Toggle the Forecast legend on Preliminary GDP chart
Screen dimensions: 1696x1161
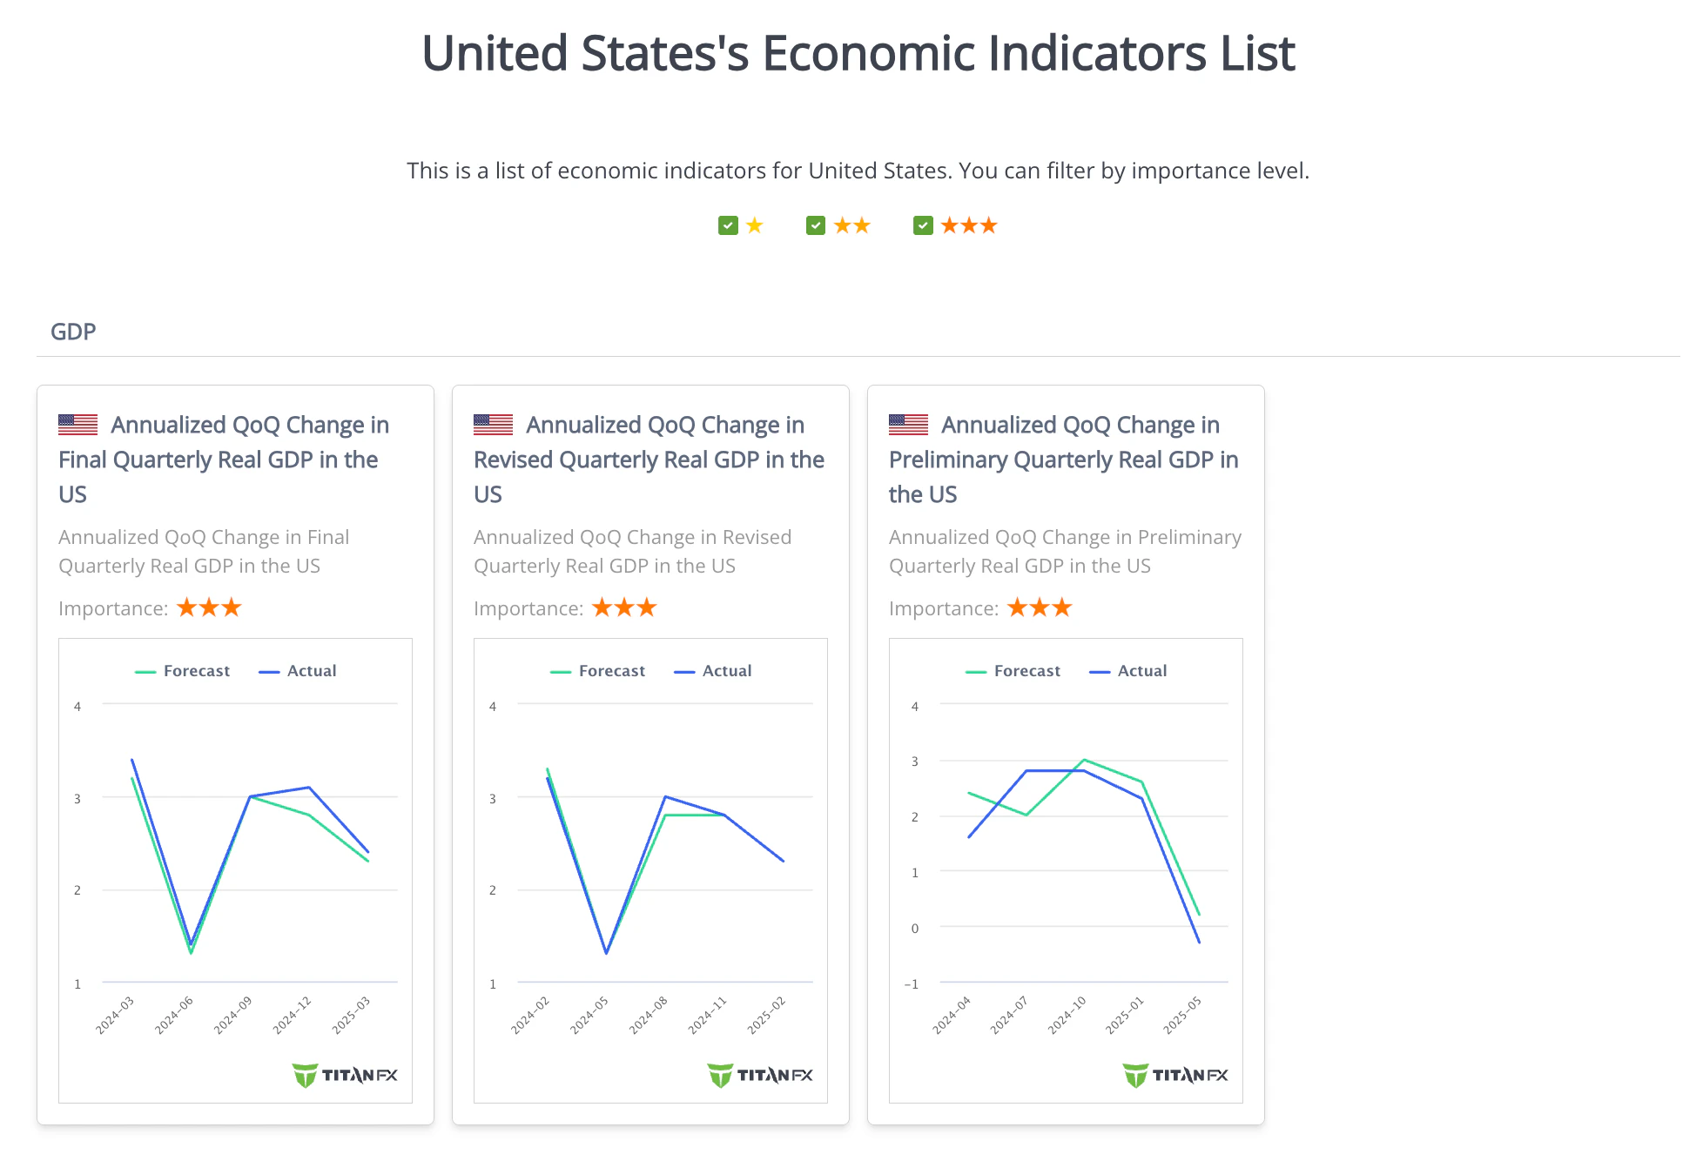pos(1027,670)
